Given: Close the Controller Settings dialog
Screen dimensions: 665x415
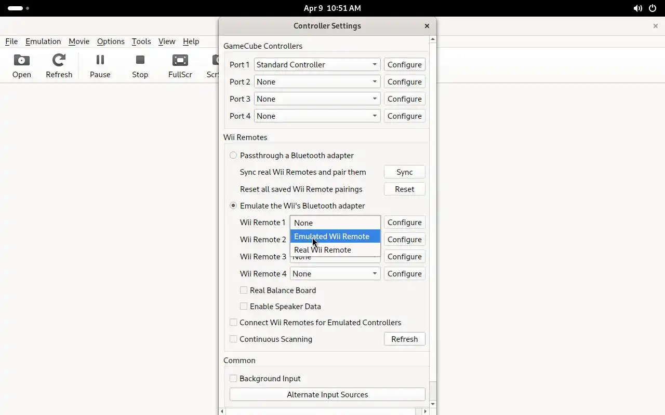Looking at the screenshot, I should click(x=427, y=26).
